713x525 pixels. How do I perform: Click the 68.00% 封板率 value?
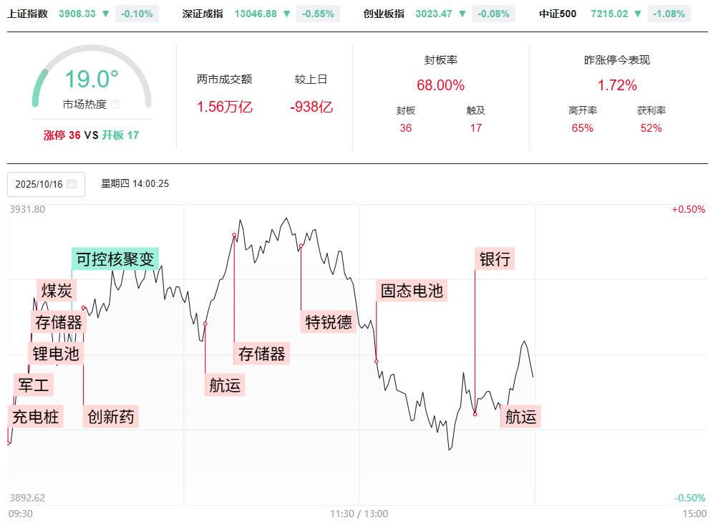(440, 85)
